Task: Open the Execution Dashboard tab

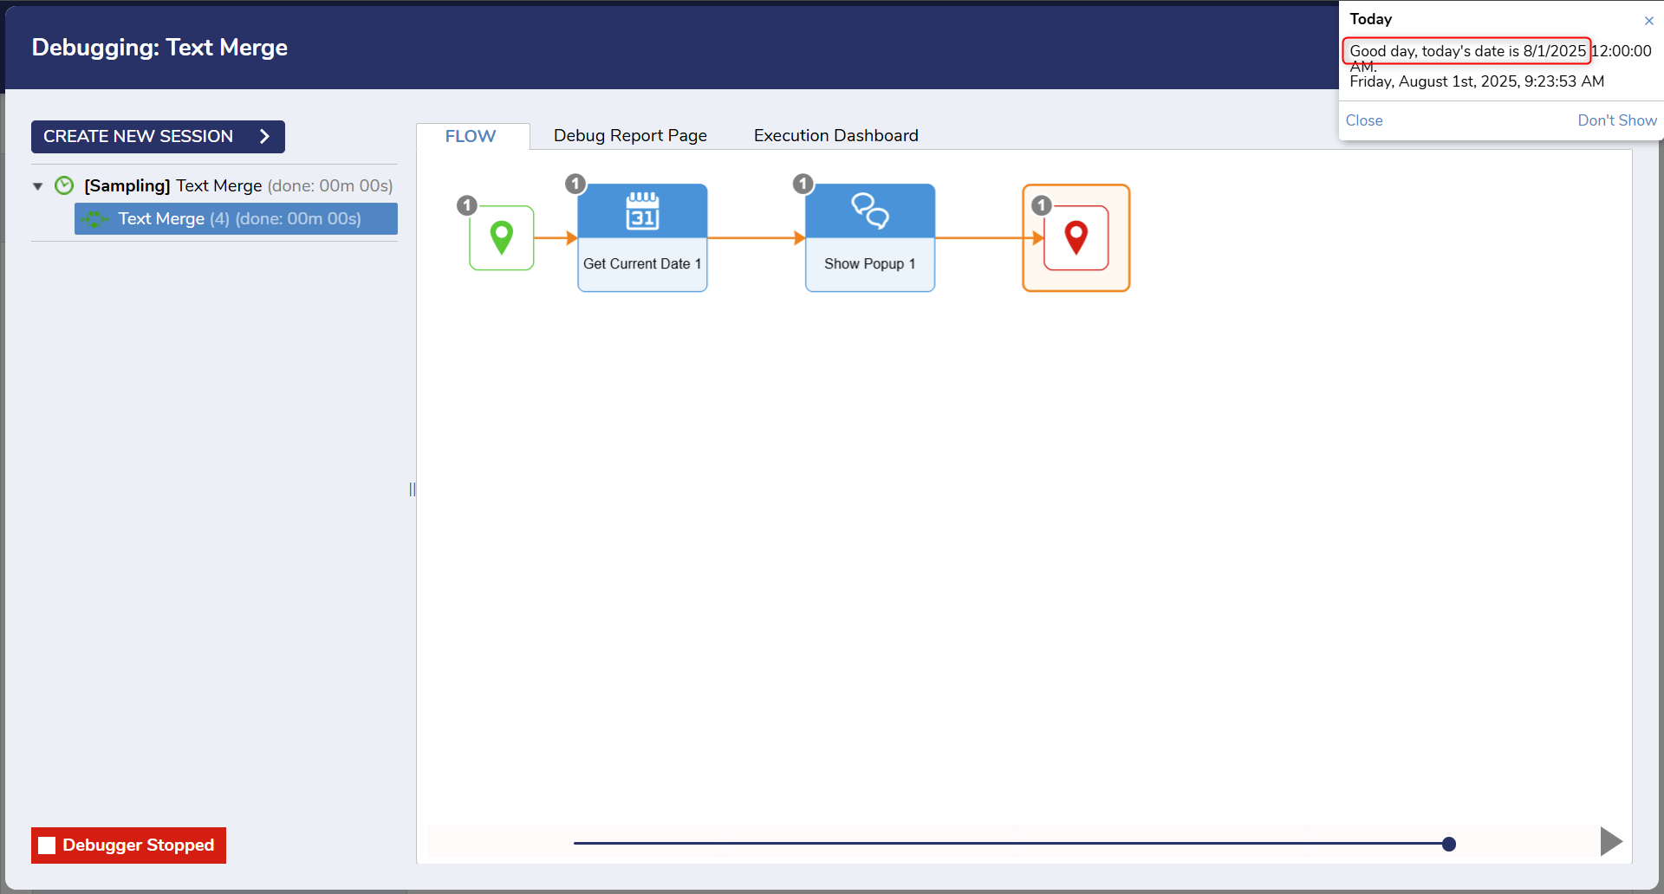Action: coord(836,136)
